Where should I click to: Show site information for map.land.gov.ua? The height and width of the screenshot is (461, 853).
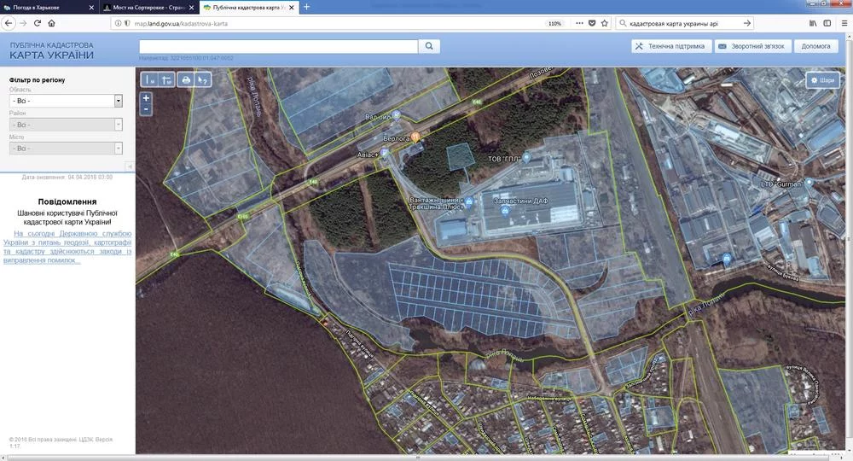[x=118, y=23]
